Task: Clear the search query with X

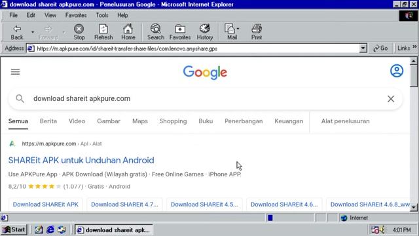Action: coord(391,99)
